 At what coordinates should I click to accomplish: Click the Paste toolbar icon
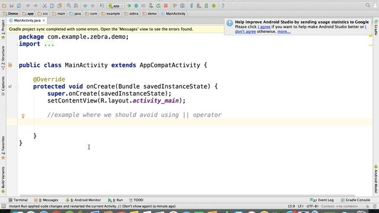coord(59,5)
